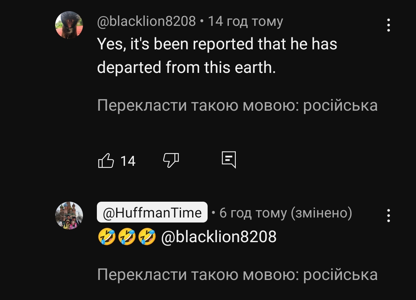Open the @blacklion8208 channel from comment header
The height and width of the screenshot is (300, 416).
(x=147, y=21)
